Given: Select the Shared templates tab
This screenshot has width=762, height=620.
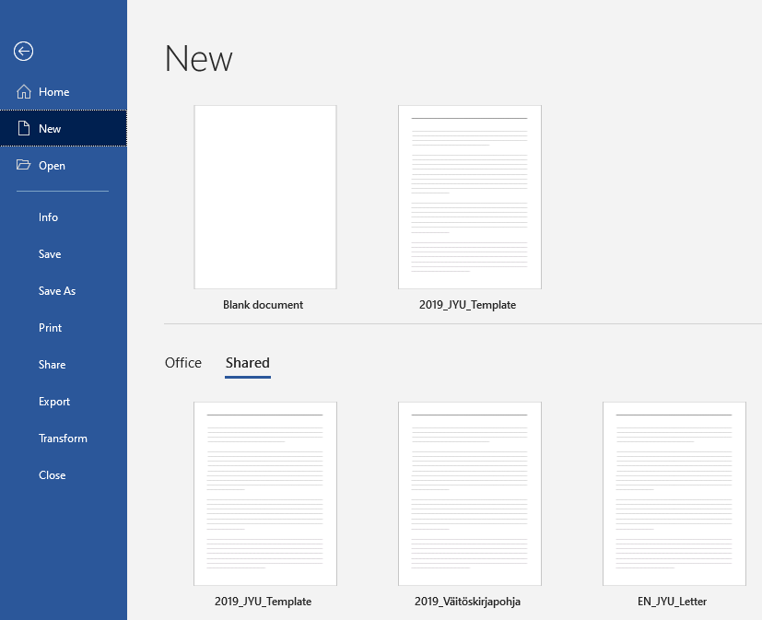Looking at the screenshot, I should [247, 363].
